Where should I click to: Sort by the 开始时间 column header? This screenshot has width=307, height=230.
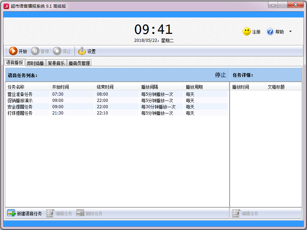[72, 87]
